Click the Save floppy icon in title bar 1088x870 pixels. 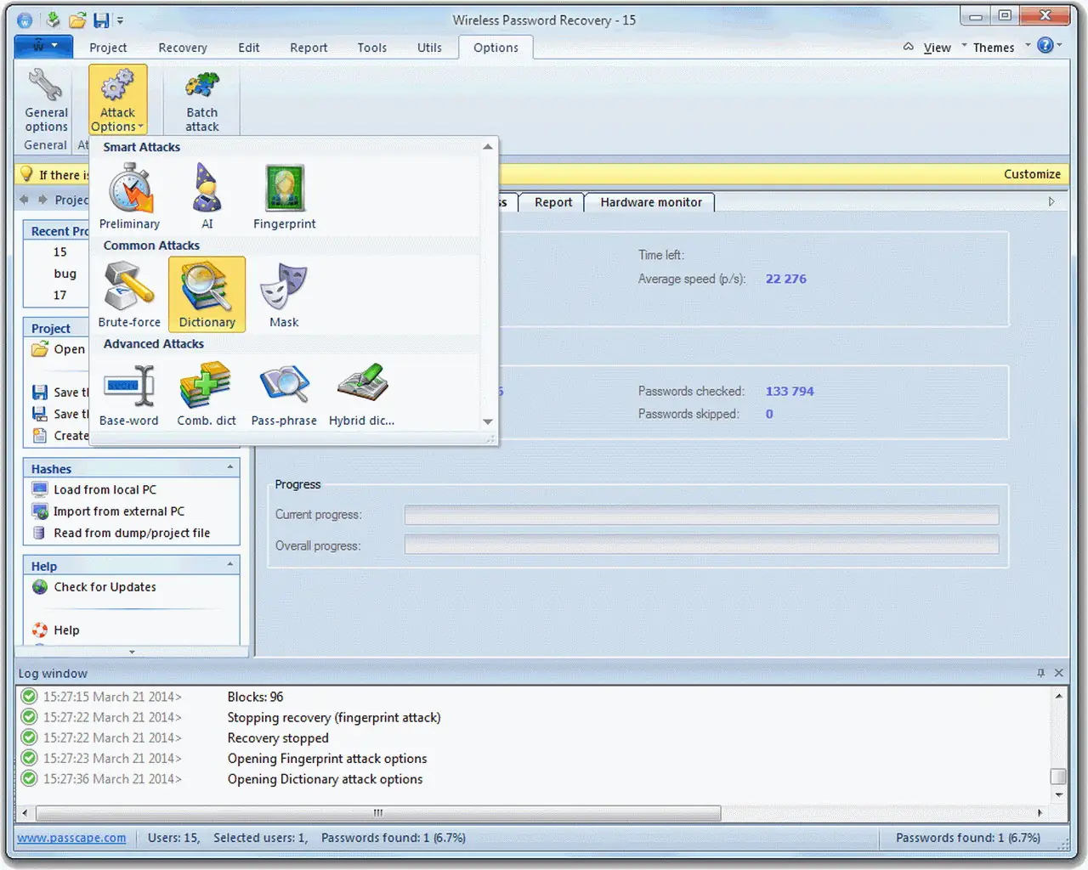point(101,20)
